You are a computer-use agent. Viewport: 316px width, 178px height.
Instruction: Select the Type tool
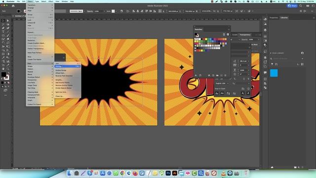pos(3,32)
